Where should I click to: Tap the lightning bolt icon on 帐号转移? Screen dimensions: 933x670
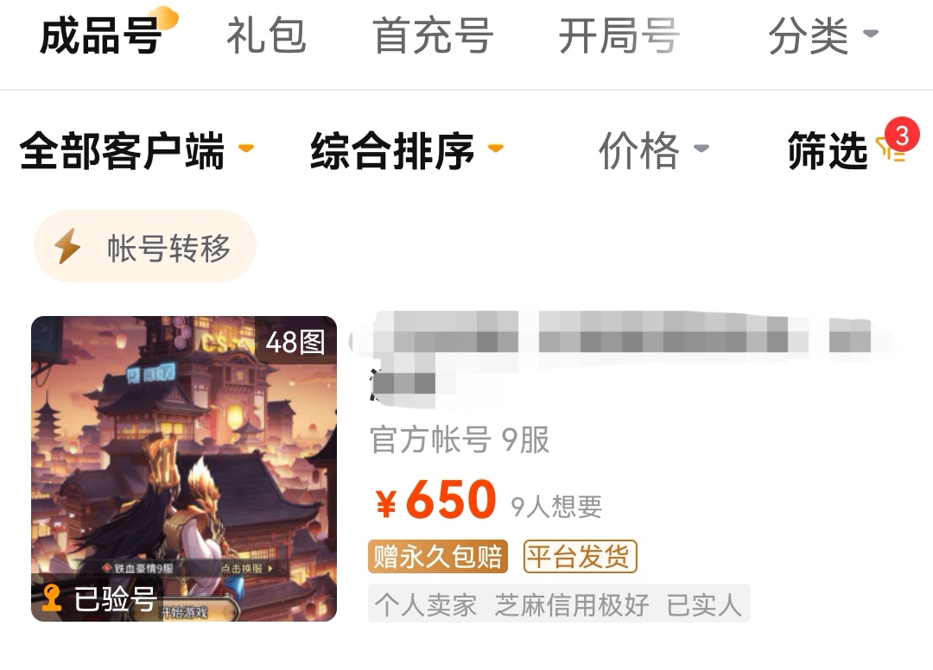tap(67, 246)
